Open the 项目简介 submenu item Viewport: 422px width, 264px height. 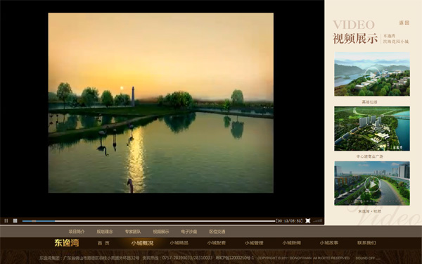[x=77, y=232]
